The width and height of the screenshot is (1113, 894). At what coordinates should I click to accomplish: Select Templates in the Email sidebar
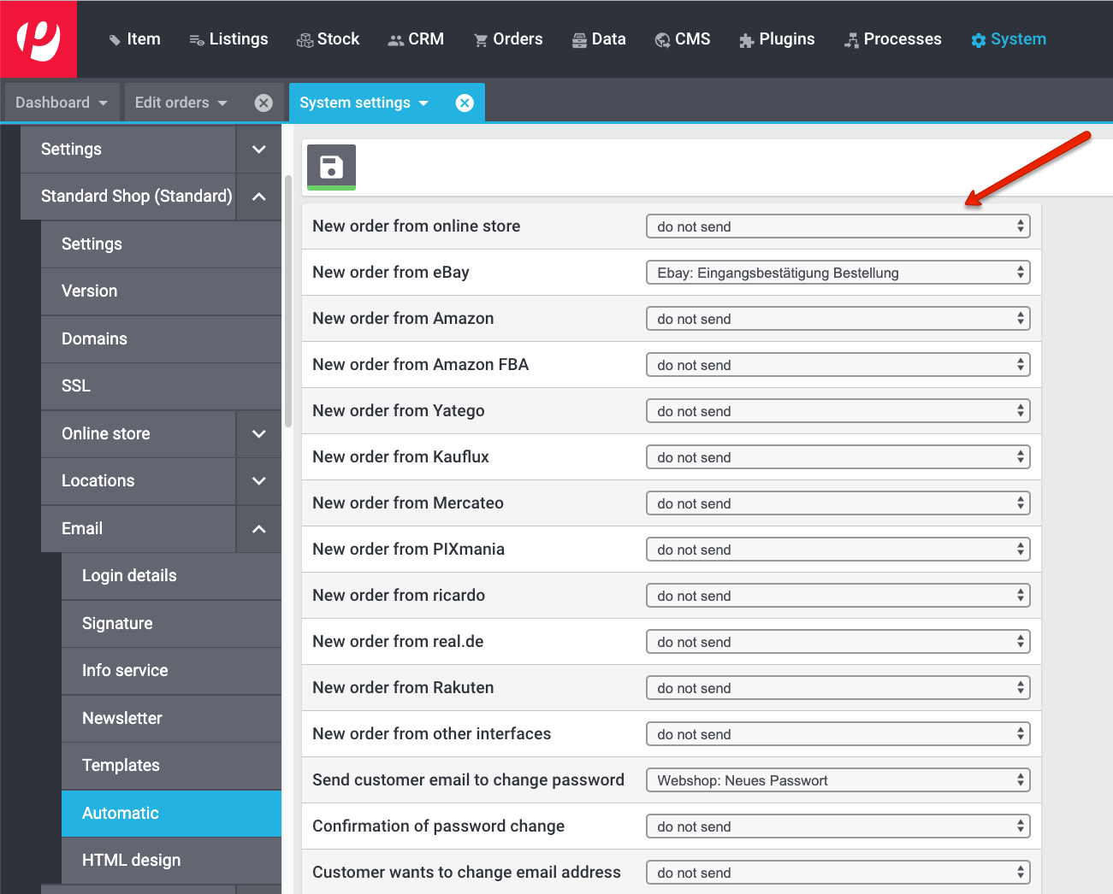[x=121, y=766]
